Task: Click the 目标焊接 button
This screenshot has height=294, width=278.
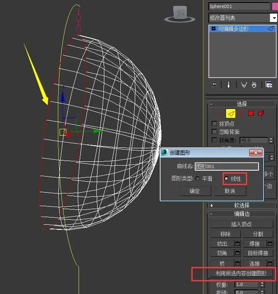Action: (258, 253)
